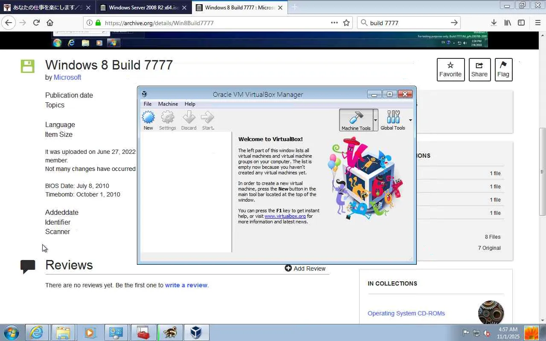Select the VirtualBox cube icon in the taskbar
This screenshot has width=546, height=341.
coord(196,332)
